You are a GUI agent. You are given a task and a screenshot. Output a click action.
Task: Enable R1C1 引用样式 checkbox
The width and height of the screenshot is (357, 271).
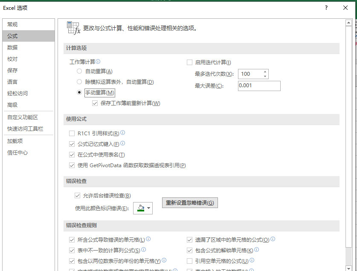click(72, 133)
